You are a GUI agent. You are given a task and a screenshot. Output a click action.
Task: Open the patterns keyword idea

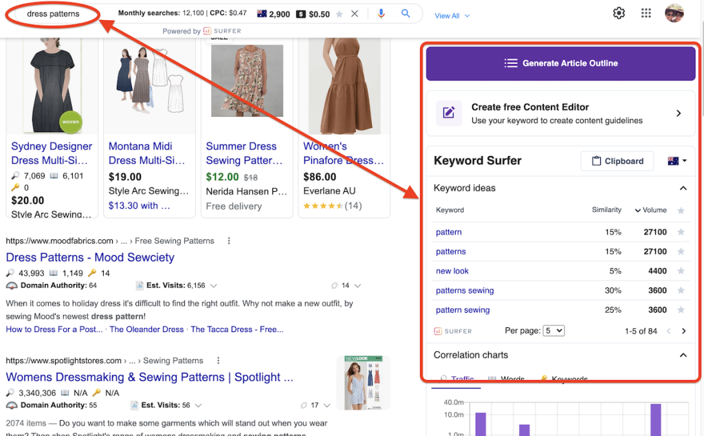tap(451, 252)
